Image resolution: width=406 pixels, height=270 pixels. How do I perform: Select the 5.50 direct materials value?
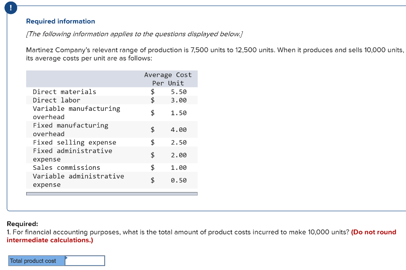pyautogui.click(x=179, y=92)
